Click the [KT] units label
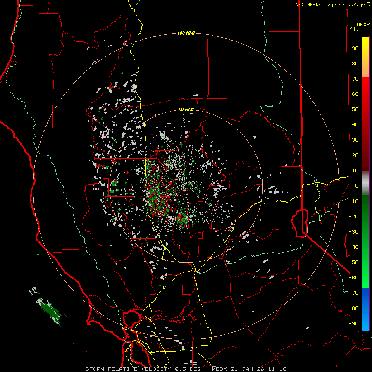 coord(353,29)
